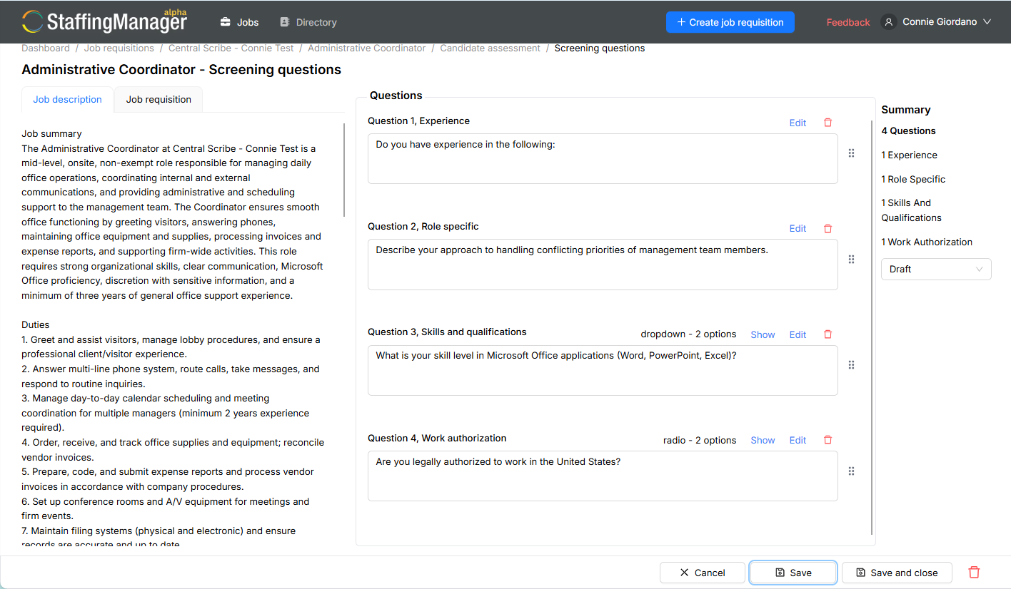The image size is (1011, 589).
Task: Switch to the Job description tab
Action: tap(67, 100)
